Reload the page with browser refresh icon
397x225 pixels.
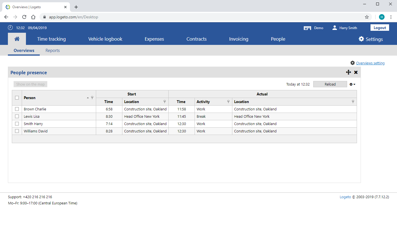(x=24, y=17)
